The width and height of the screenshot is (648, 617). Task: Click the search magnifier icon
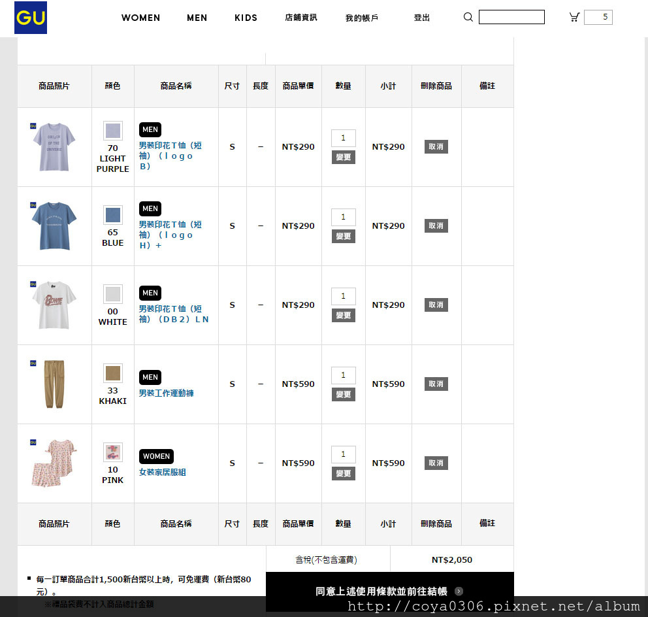pyautogui.click(x=468, y=17)
